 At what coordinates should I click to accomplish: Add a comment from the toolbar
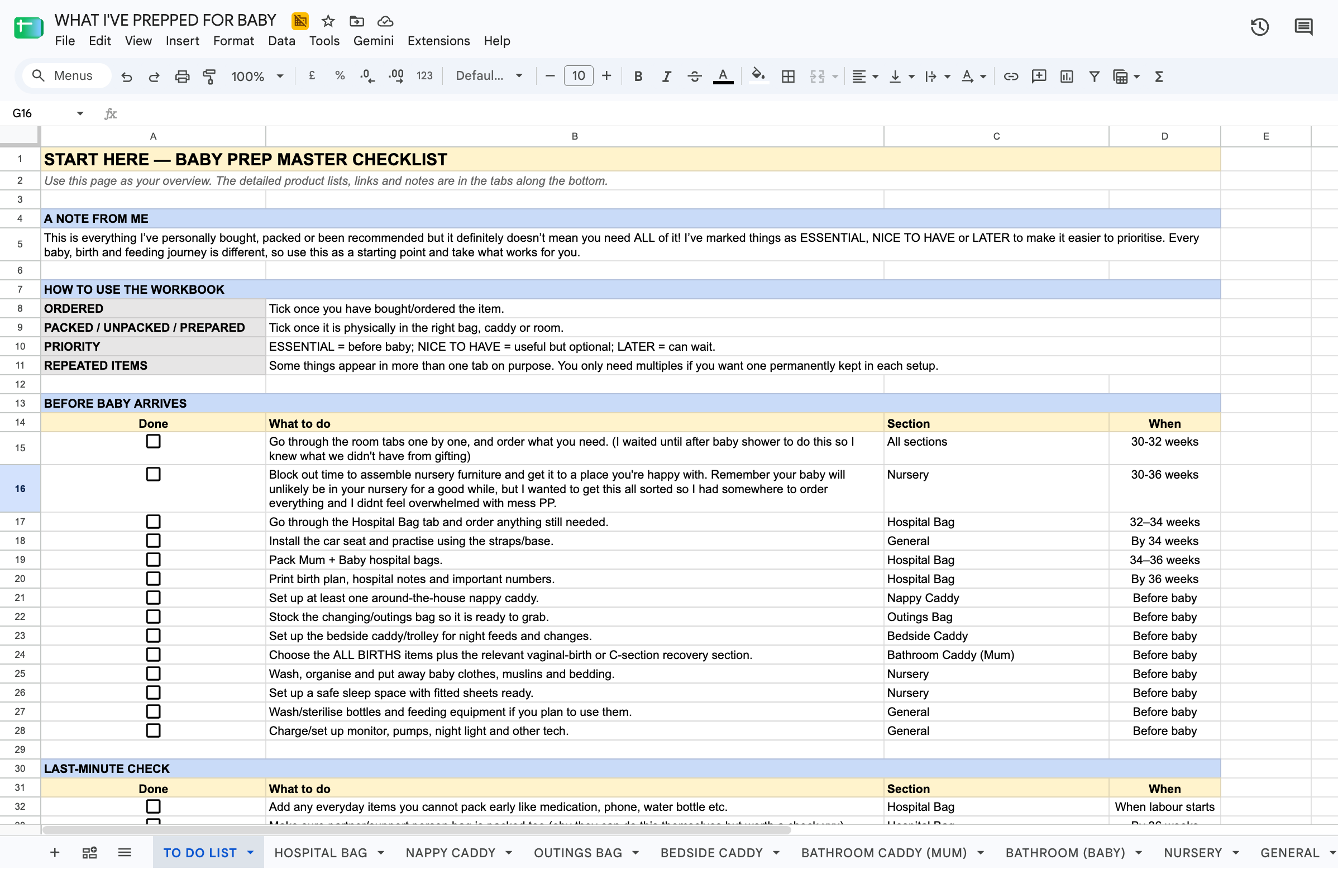coord(1039,77)
